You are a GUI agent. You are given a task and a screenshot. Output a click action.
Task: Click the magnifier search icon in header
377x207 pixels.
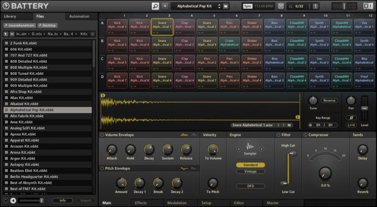pos(156,6)
